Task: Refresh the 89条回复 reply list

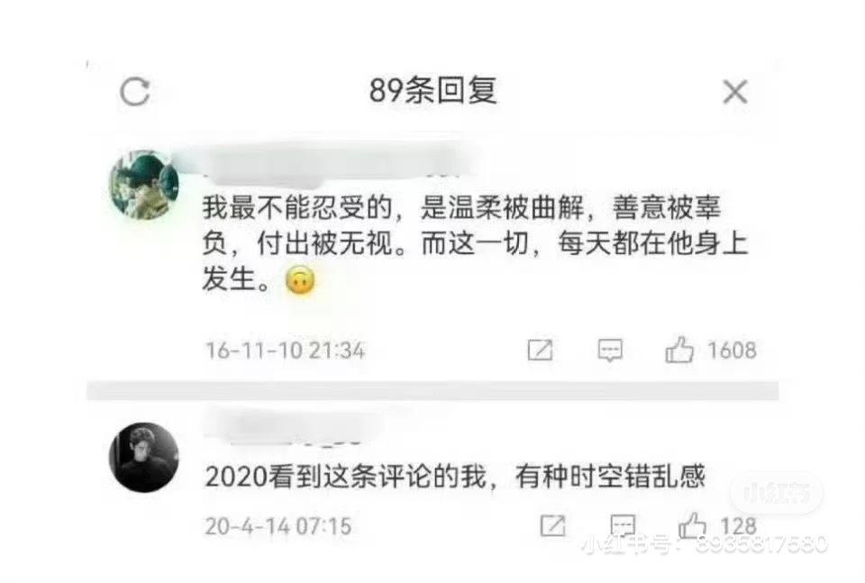Action: click(x=135, y=92)
